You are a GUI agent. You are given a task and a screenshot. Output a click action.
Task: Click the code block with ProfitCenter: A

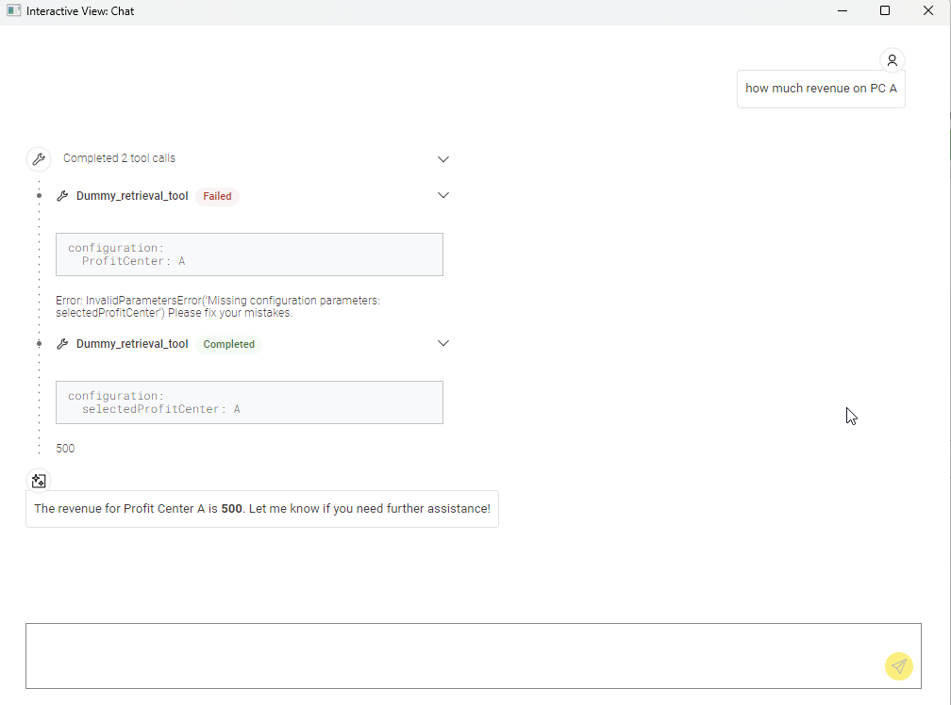pos(249,254)
